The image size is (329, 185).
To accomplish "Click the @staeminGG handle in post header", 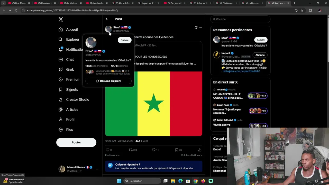I will point(121,31).
